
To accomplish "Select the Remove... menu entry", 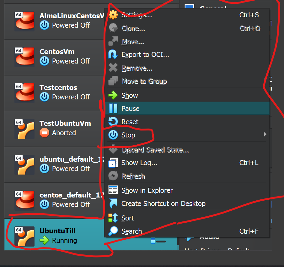I will coord(187,68).
